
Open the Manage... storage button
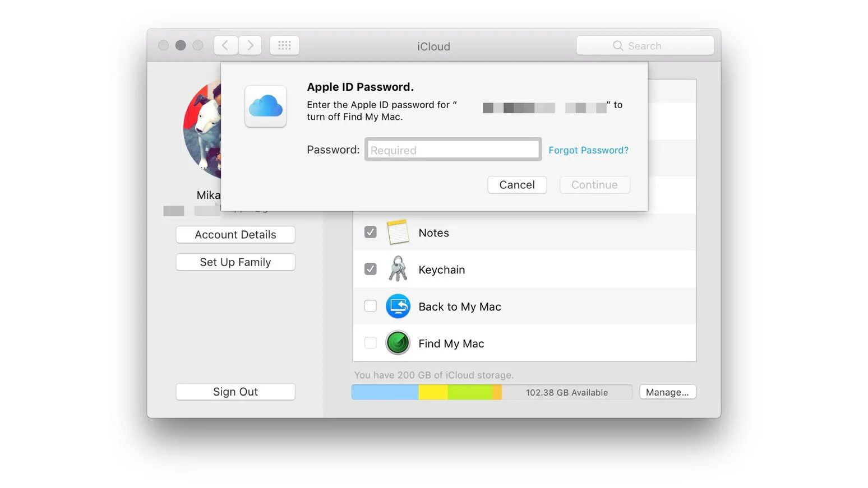tap(667, 392)
